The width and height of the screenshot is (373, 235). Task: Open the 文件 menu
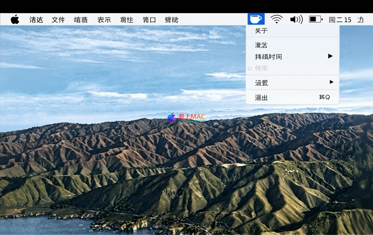tap(58, 20)
